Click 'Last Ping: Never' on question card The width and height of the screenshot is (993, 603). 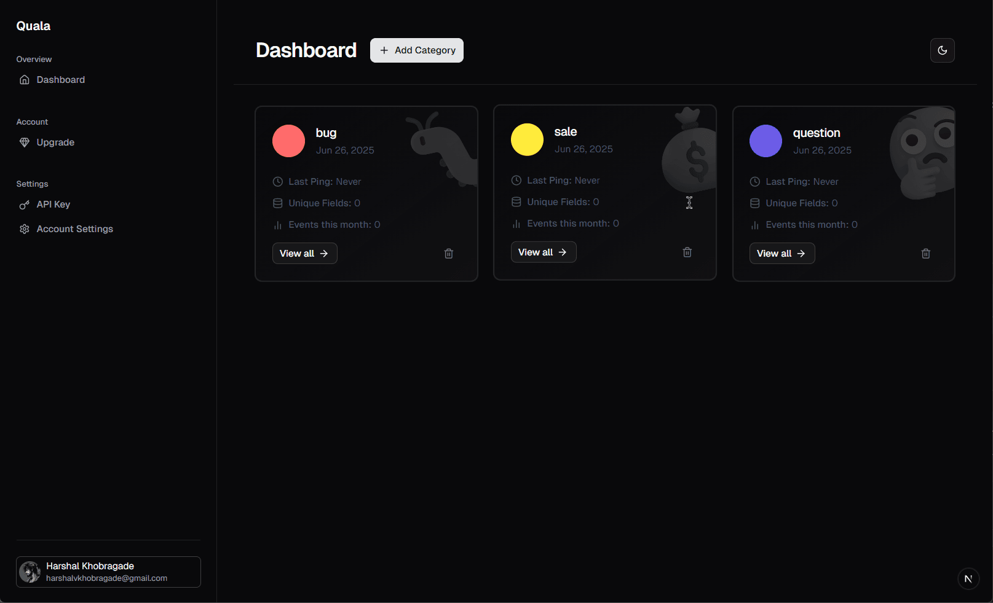coord(802,182)
